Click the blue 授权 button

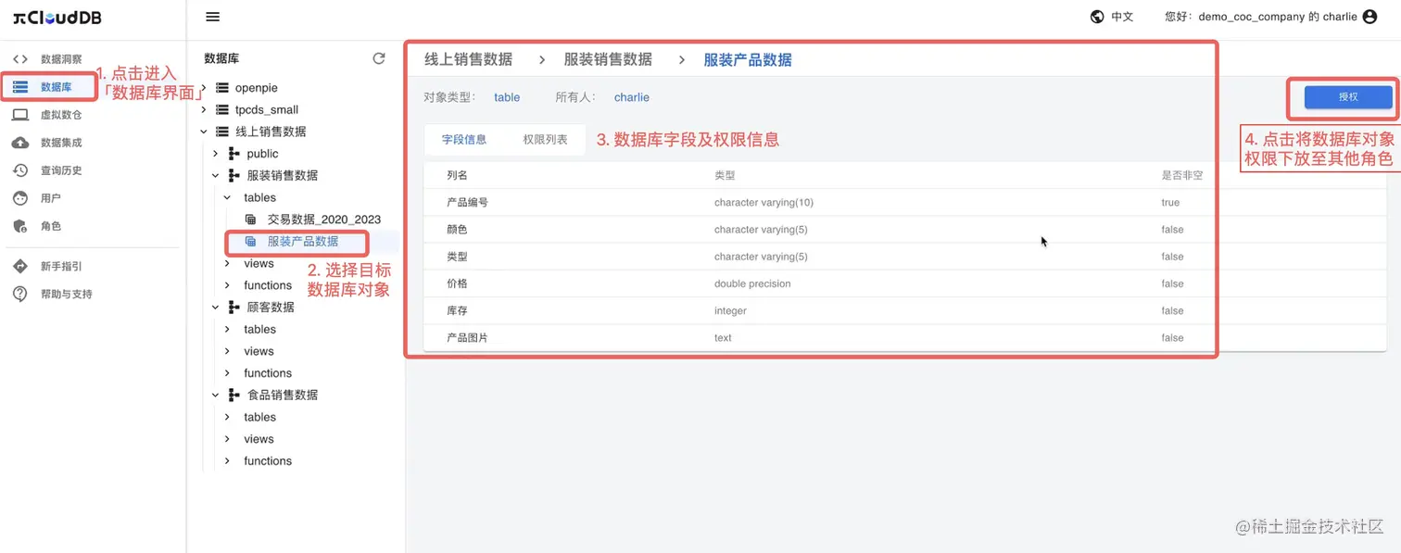pos(1348,97)
